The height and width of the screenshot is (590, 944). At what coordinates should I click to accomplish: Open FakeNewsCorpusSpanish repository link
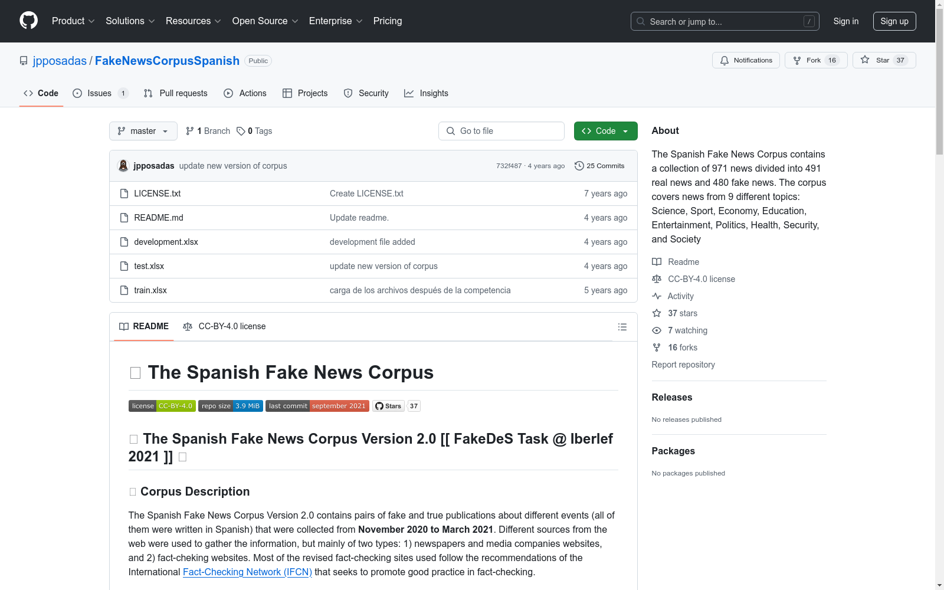click(x=167, y=61)
